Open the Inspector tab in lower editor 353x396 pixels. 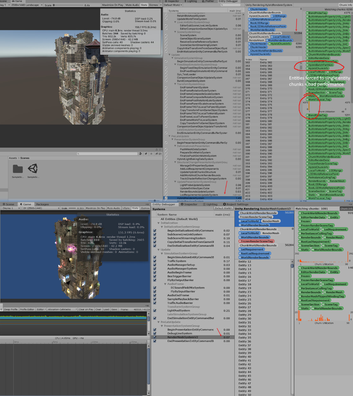[x=189, y=204]
